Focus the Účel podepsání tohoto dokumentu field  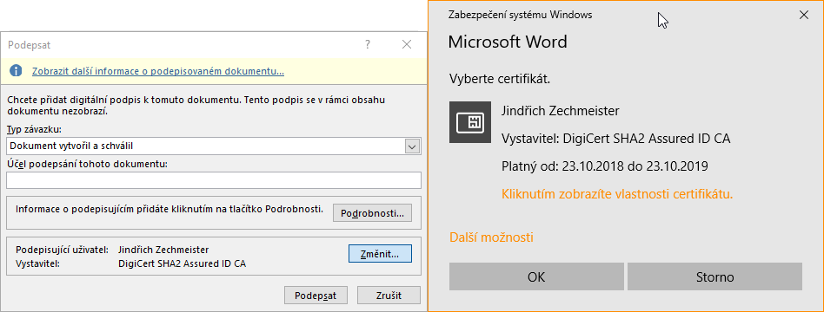point(214,180)
